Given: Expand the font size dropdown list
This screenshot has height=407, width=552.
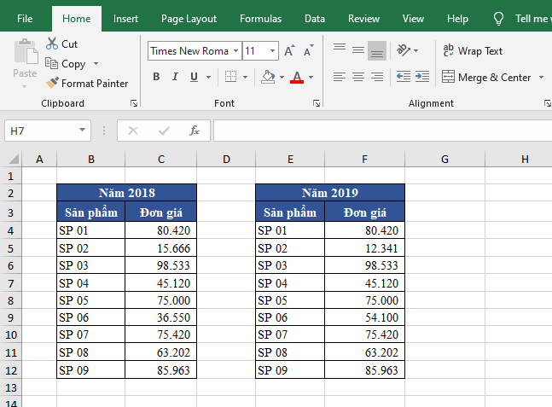Looking at the screenshot, I should point(272,51).
